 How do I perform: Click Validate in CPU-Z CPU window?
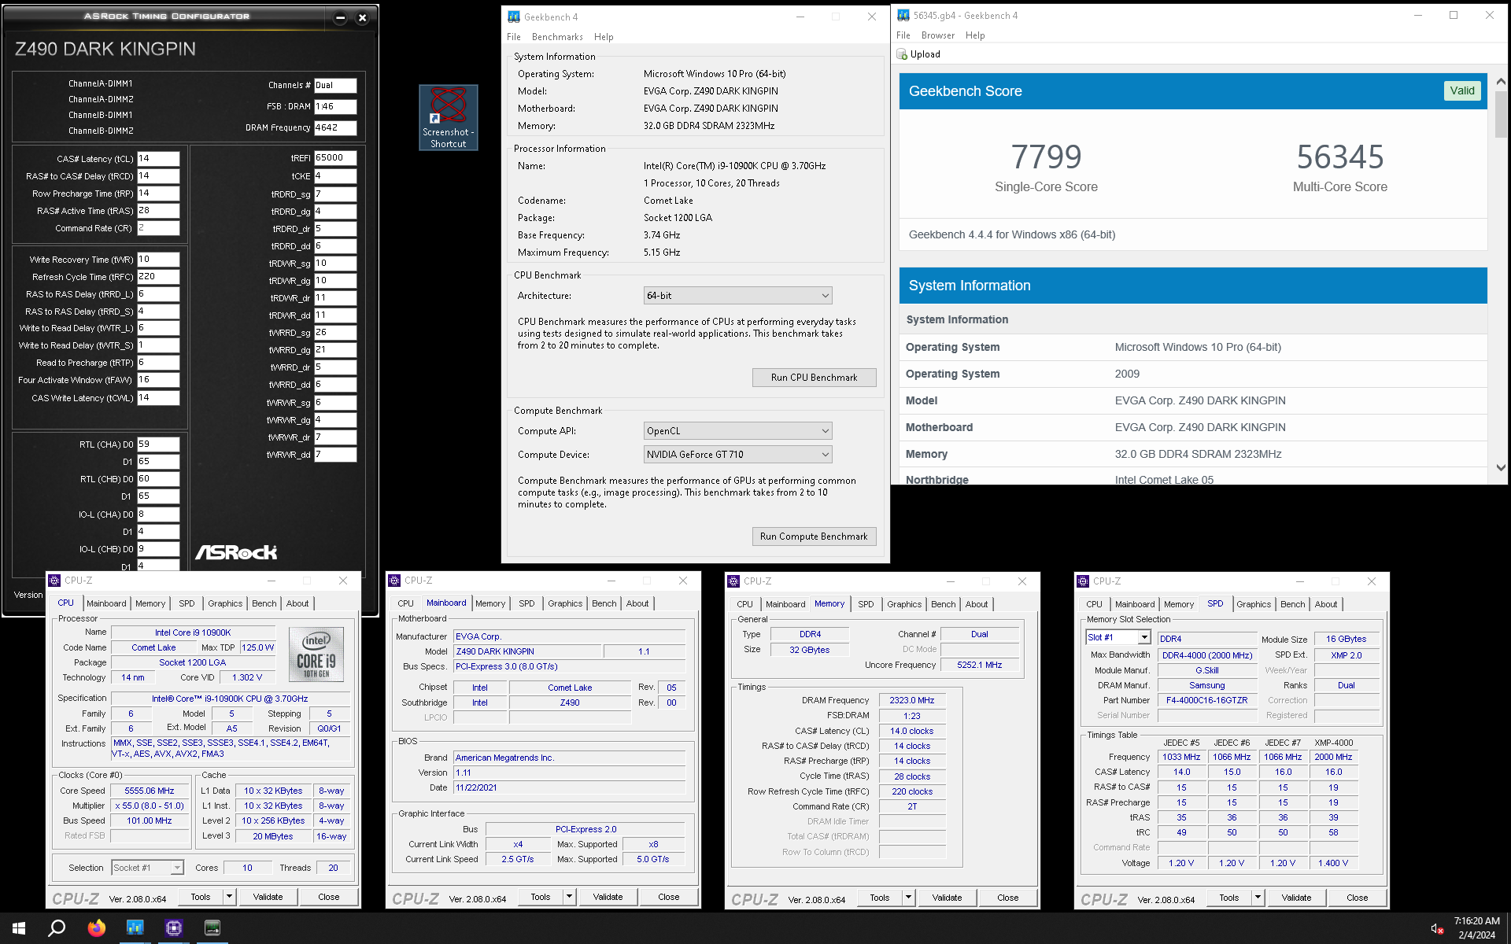[268, 897]
